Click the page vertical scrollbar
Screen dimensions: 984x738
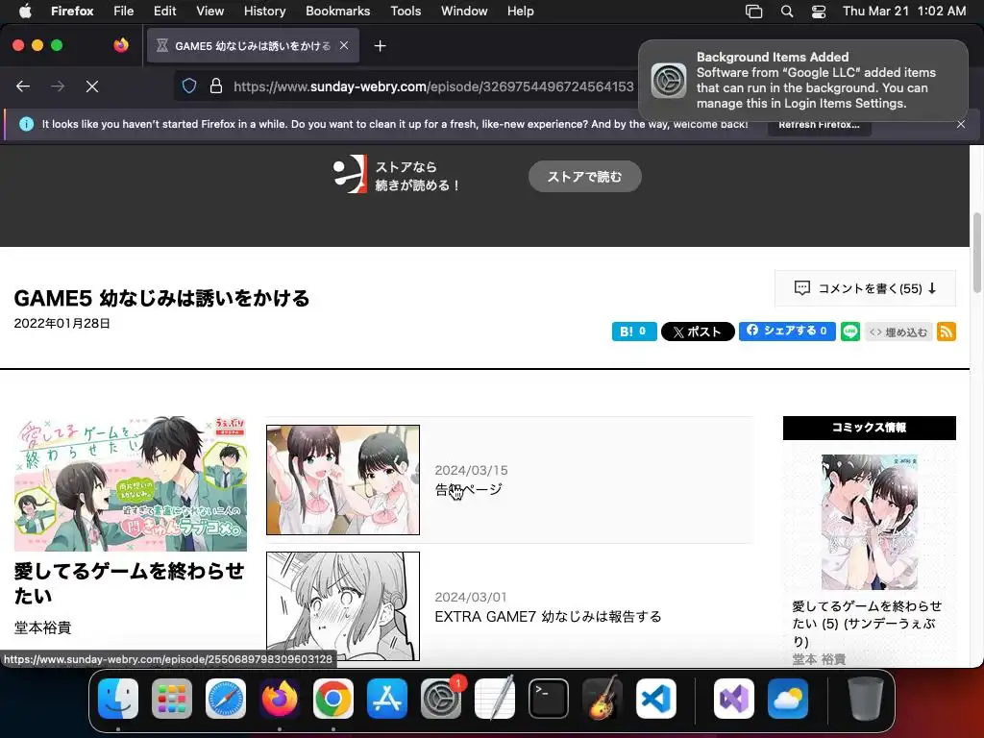pyautogui.click(x=976, y=253)
